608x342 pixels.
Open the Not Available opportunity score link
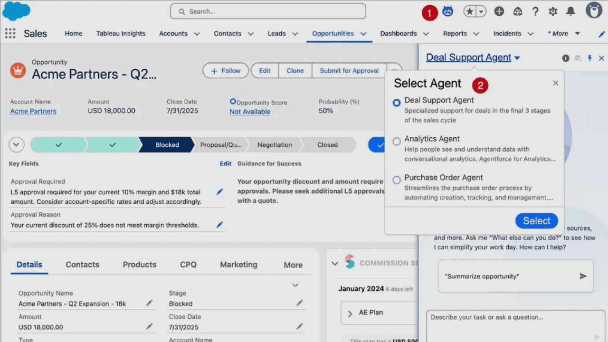click(250, 112)
